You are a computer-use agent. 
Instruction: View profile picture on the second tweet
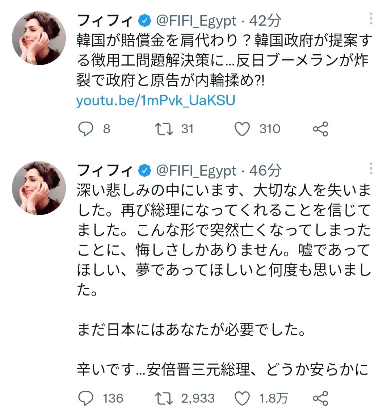[x=39, y=188]
